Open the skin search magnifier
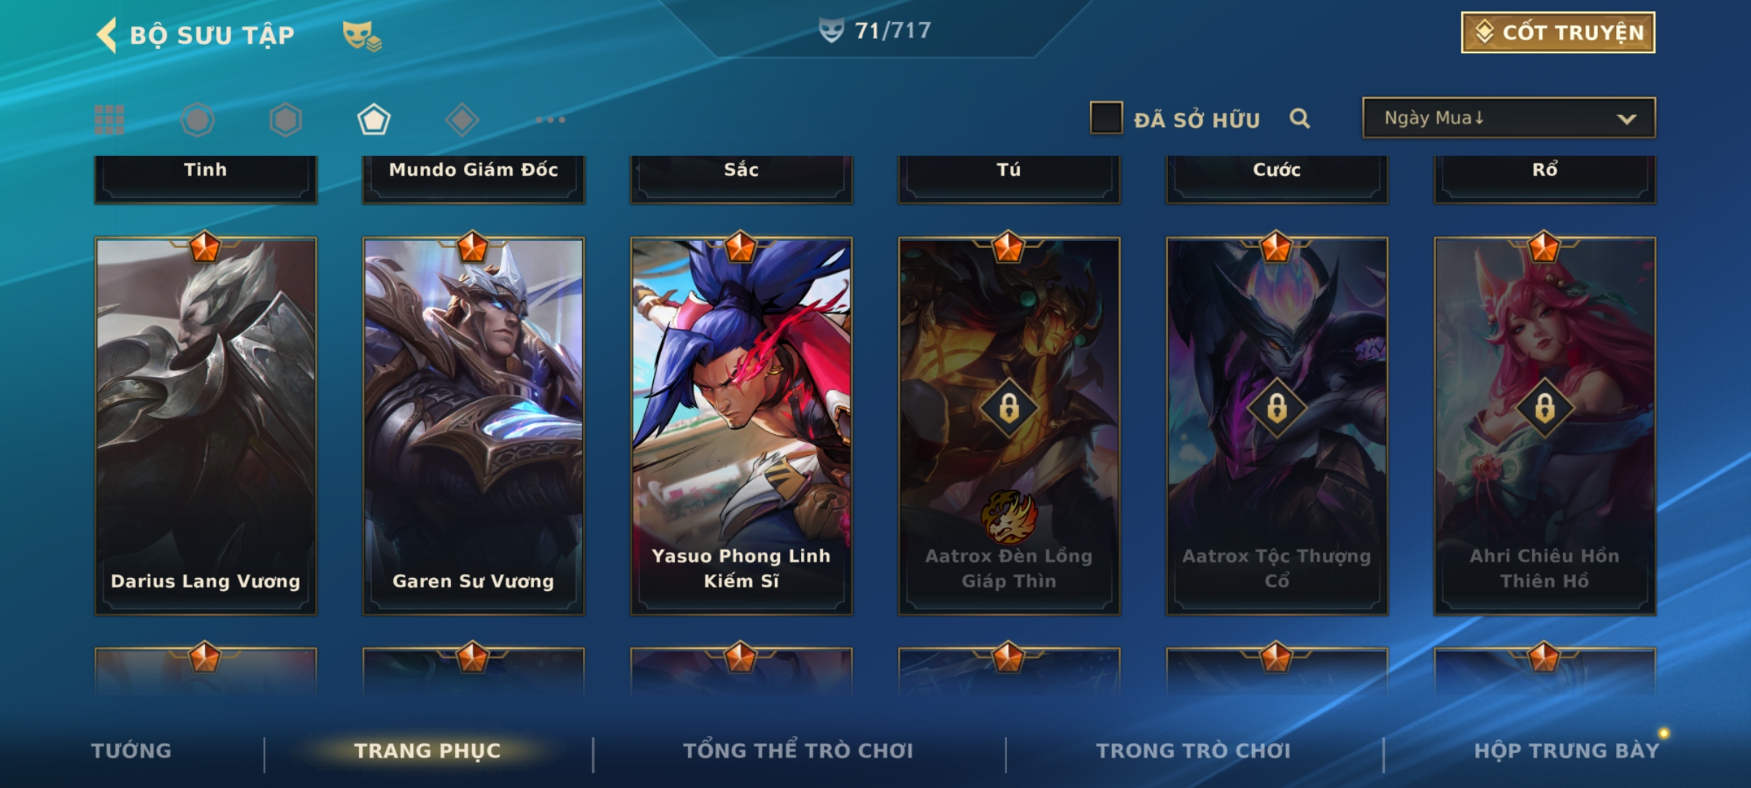The height and width of the screenshot is (788, 1751). point(1299,118)
